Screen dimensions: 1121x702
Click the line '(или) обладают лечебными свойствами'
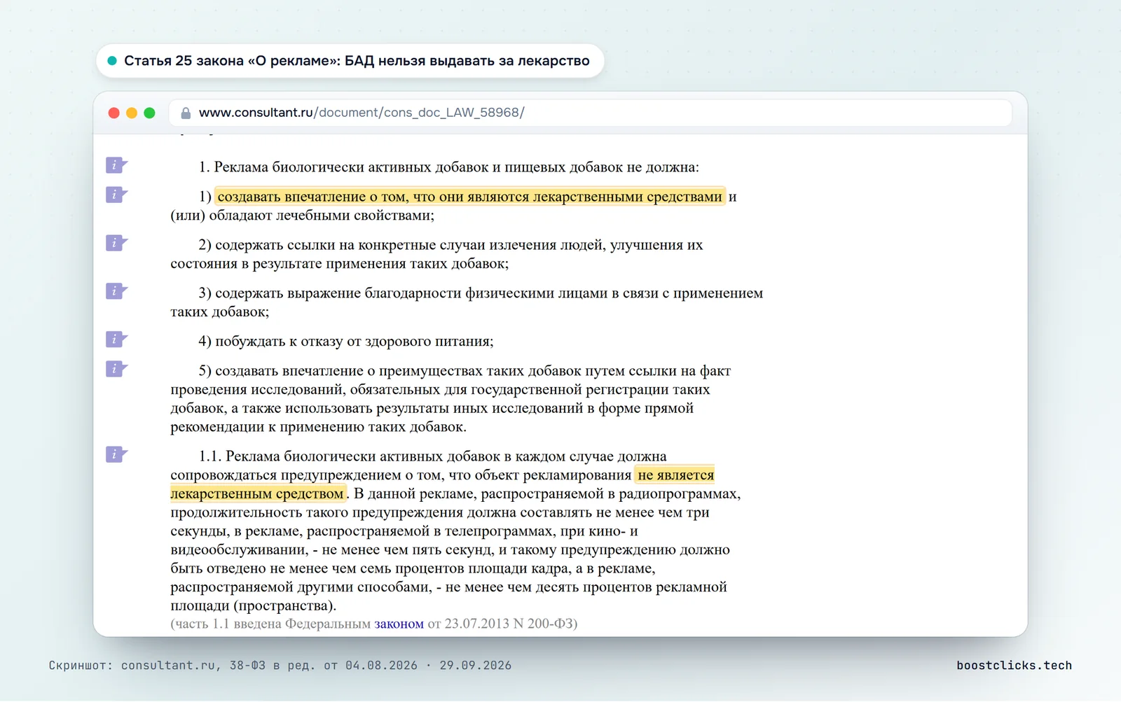302,216
